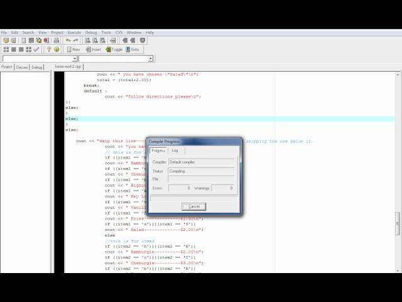This screenshot has width=402, height=302.
Task: Click the remove file from project icon
Action: click(133, 40)
